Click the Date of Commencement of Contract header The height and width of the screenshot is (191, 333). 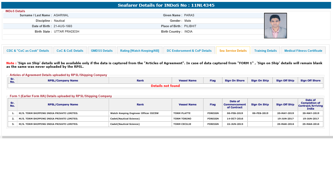(x=235, y=104)
